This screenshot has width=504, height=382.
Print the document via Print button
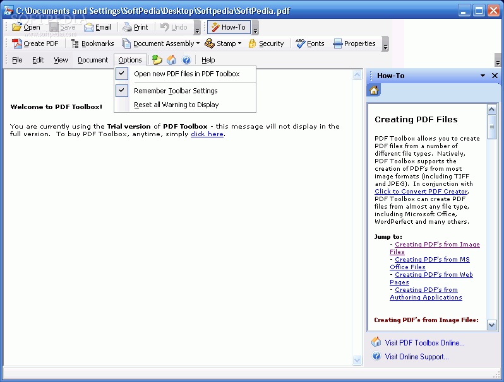[135, 27]
